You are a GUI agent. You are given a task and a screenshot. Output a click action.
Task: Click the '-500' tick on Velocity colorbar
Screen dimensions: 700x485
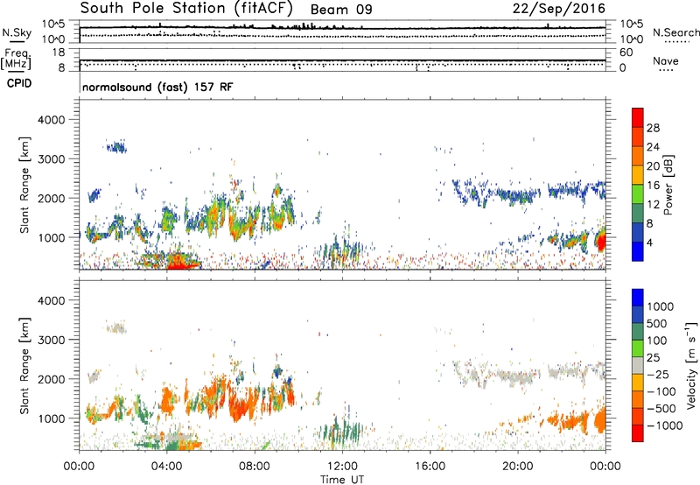(x=661, y=409)
